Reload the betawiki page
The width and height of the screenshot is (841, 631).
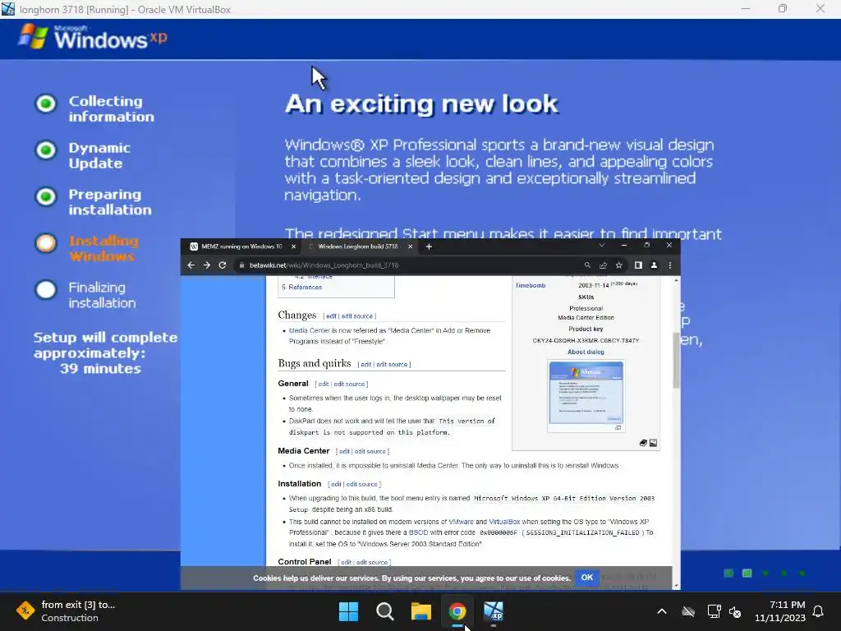(222, 265)
